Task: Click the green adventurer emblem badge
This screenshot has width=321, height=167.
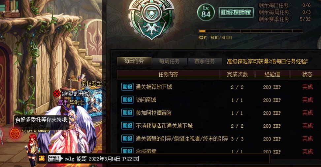Action: (x=151, y=19)
